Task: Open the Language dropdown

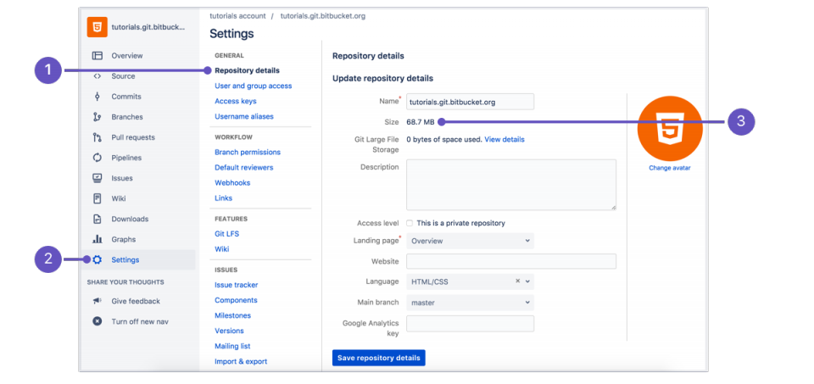Action: [527, 281]
